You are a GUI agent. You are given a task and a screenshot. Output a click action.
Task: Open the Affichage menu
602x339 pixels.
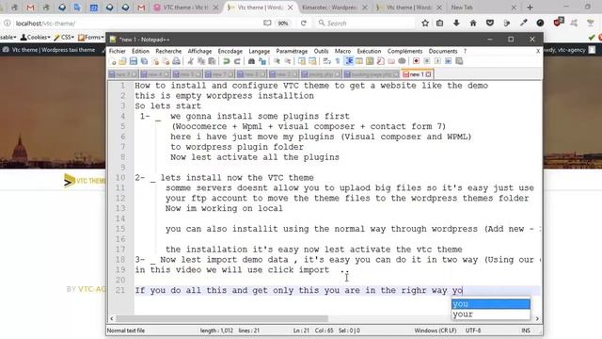tap(199, 51)
